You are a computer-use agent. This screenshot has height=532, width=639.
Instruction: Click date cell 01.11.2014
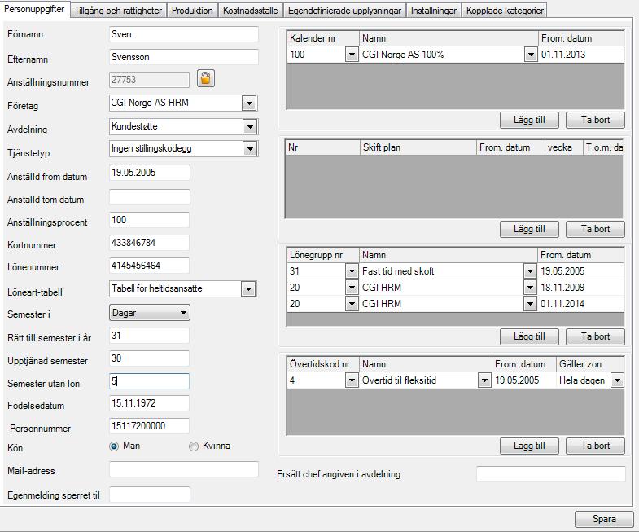(x=580, y=304)
